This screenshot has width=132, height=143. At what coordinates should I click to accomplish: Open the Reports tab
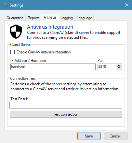[33, 18]
